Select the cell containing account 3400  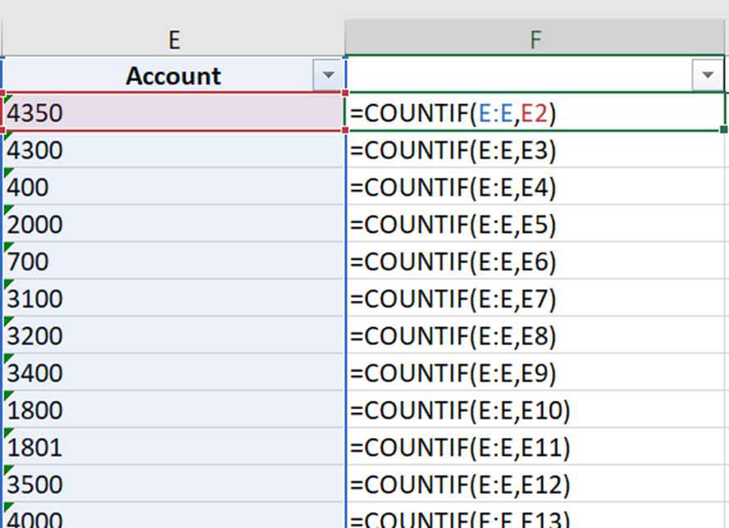172,372
